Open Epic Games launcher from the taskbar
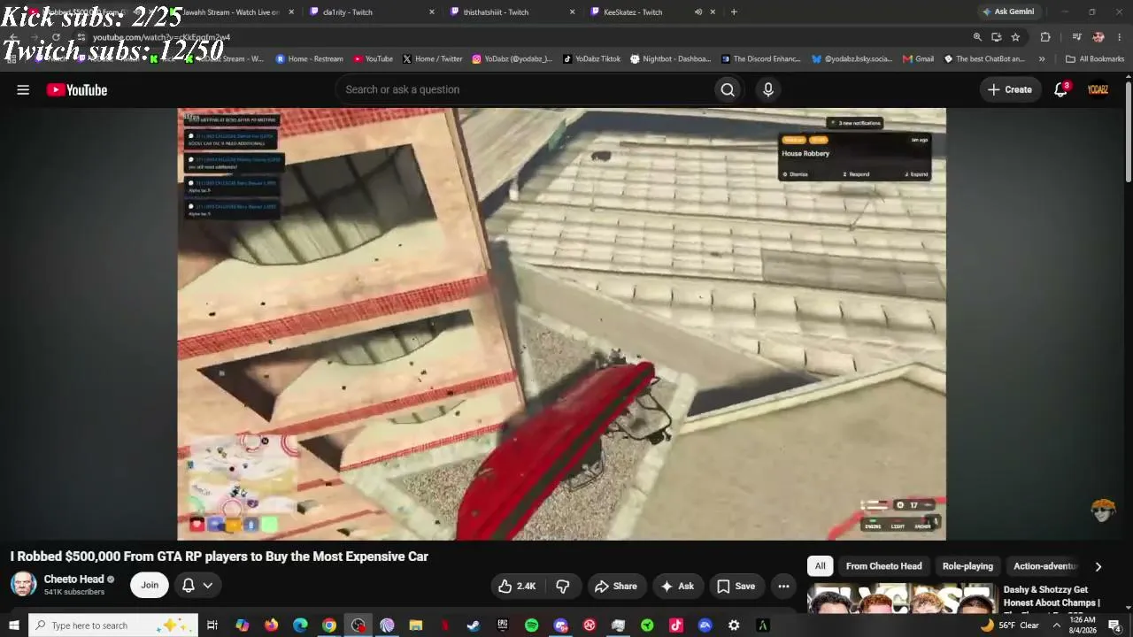This screenshot has width=1133, height=637. pos(503,625)
